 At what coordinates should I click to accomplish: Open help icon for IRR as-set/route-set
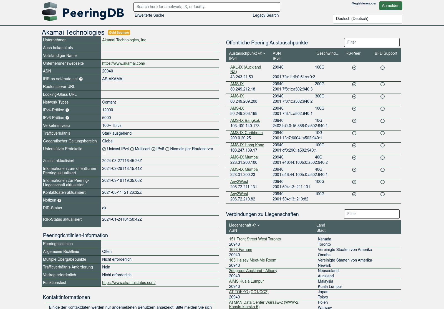pyautogui.click(x=81, y=79)
